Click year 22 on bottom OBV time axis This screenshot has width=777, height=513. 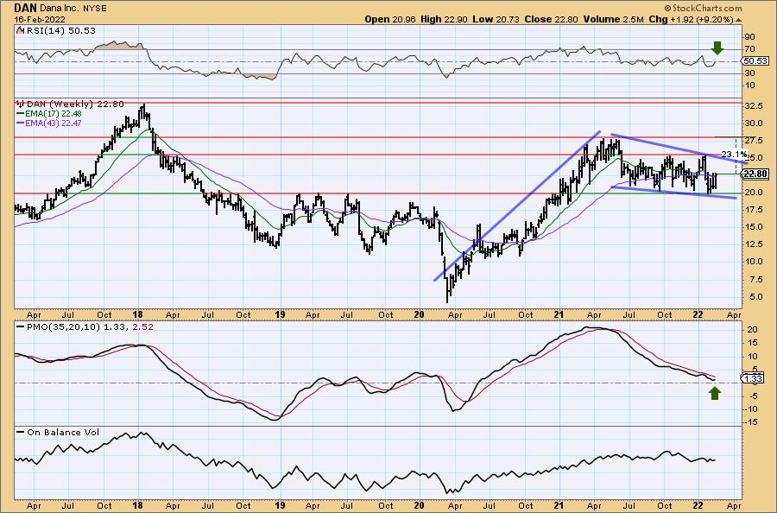[x=698, y=505]
